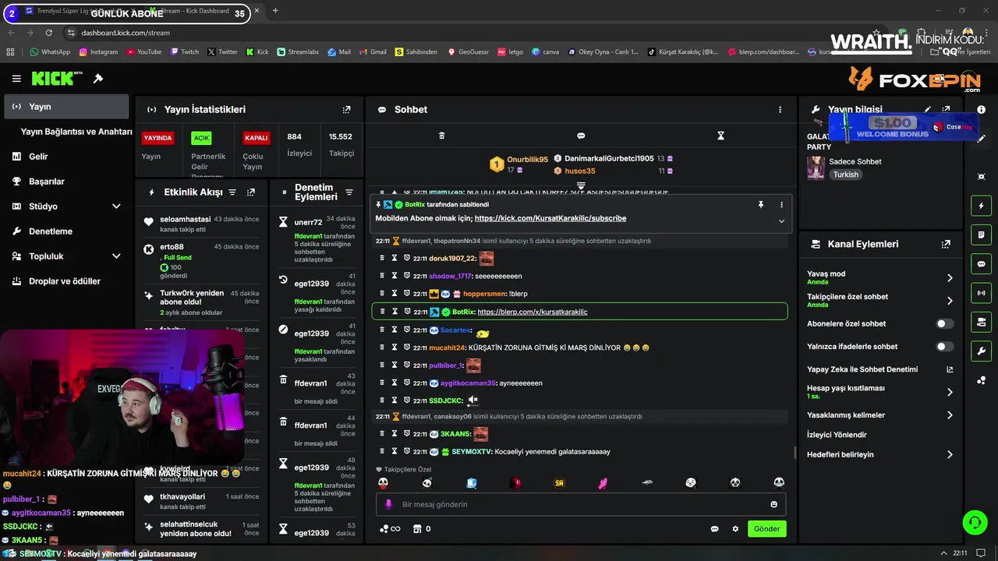Open Başarılar in the left sidebar
The width and height of the screenshot is (998, 561).
click(66, 182)
